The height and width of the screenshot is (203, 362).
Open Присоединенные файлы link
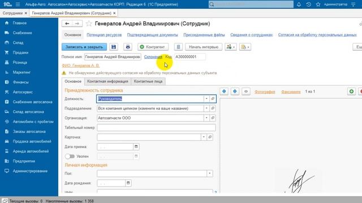coord(204,35)
